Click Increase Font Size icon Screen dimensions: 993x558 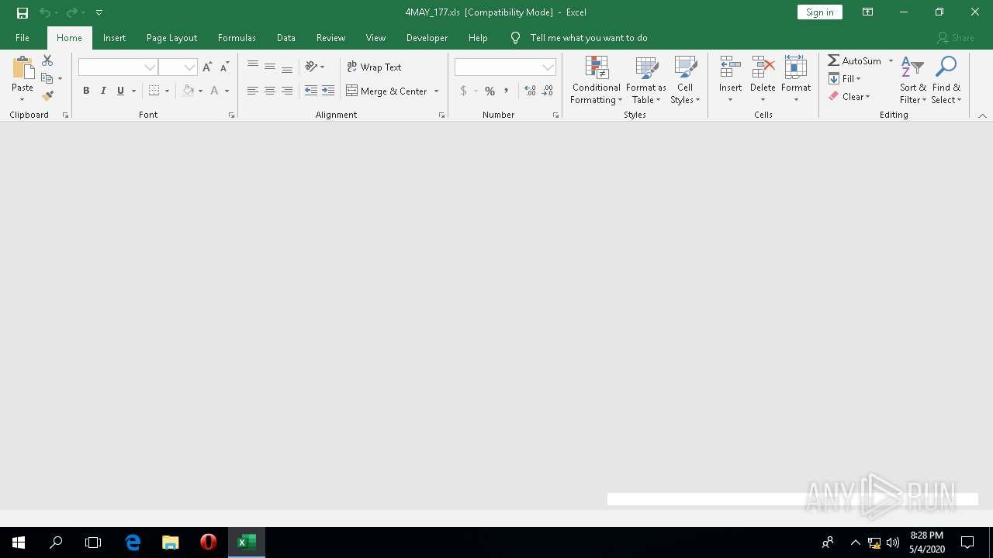coord(207,67)
